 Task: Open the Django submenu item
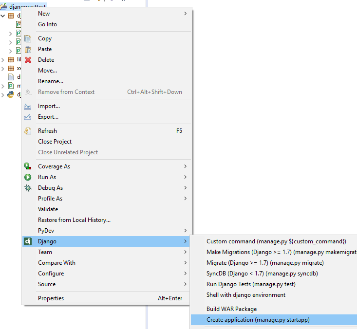[x=106, y=241]
